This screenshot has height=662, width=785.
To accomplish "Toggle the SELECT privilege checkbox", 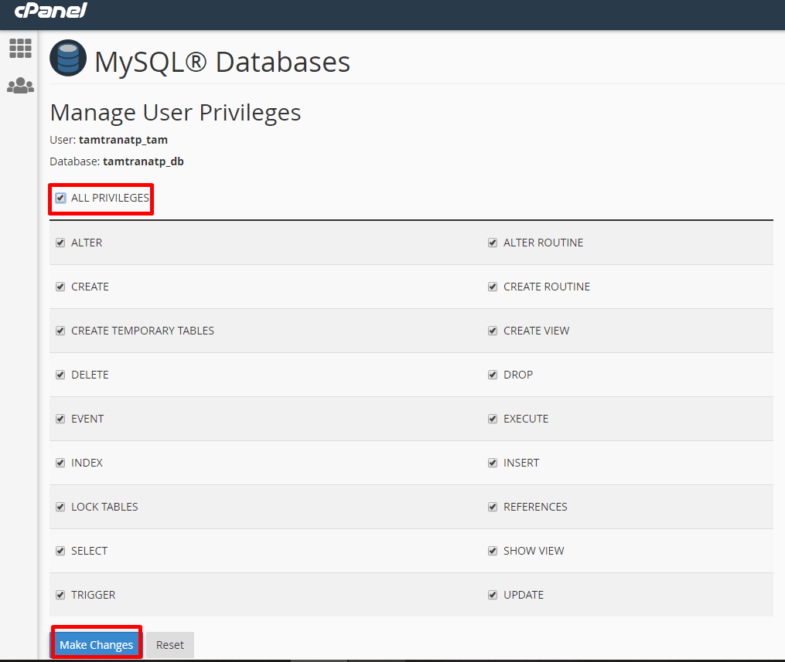I will (60, 551).
